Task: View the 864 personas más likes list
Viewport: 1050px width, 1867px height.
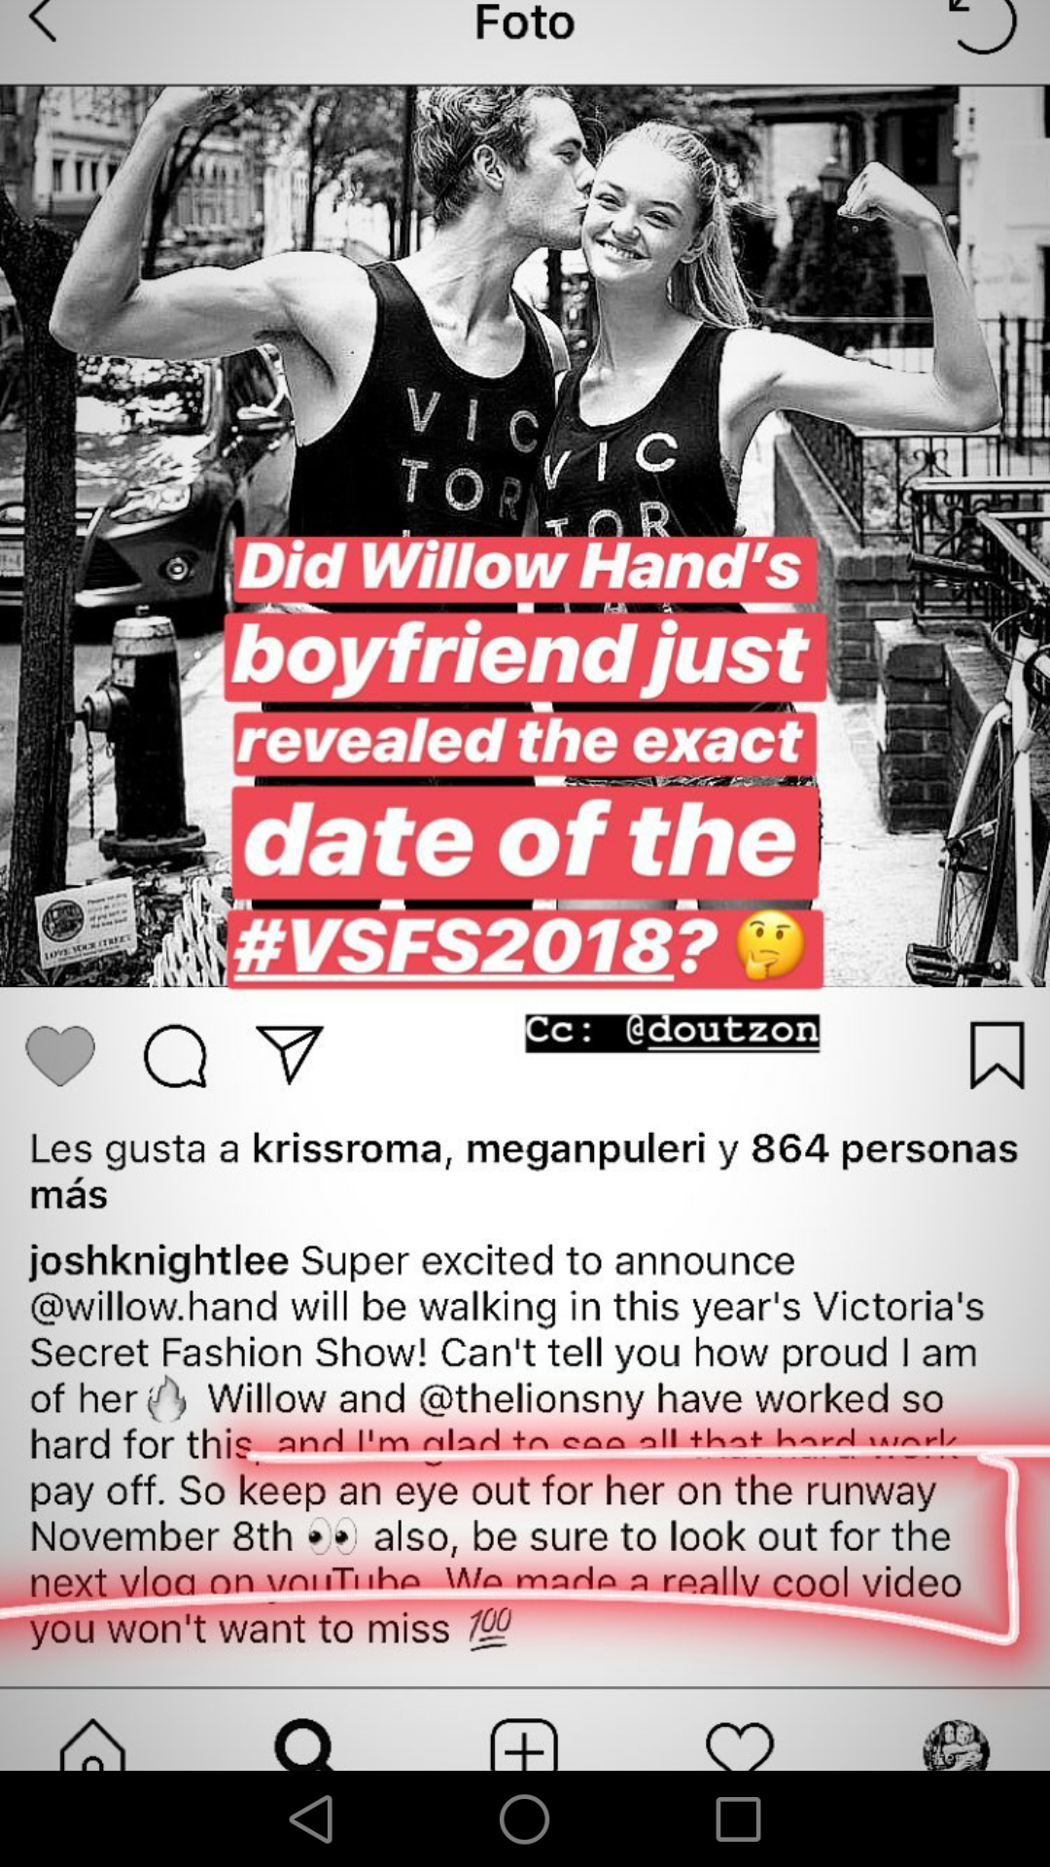Action: click(x=525, y=1171)
